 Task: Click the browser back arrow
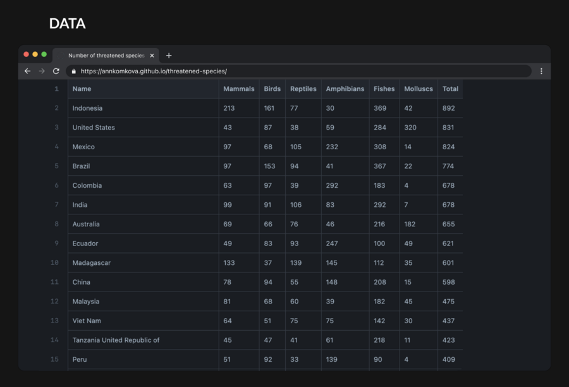[x=27, y=71]
